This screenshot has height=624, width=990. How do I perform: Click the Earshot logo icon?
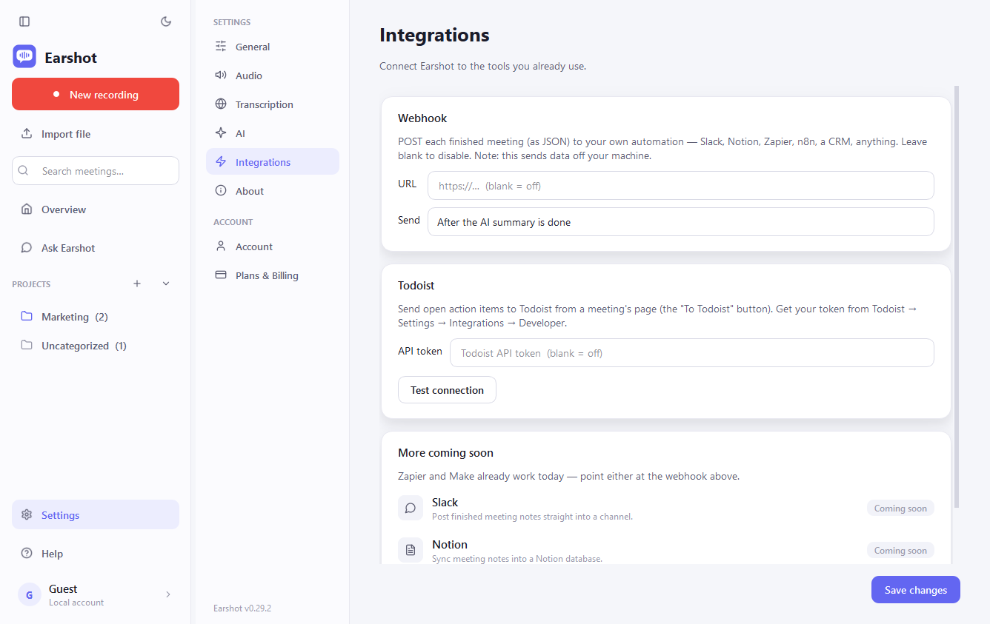tap(24, 57)
